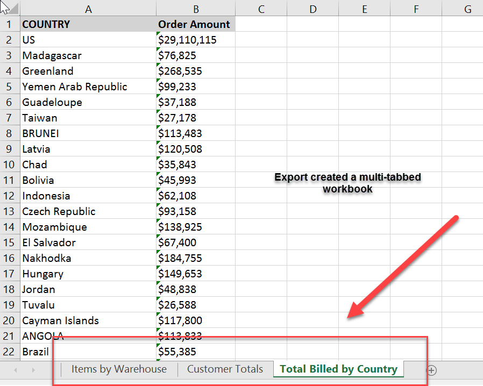Select the US country cell
This screenshot has width=483, height=386.
click(x=88, y=40)
